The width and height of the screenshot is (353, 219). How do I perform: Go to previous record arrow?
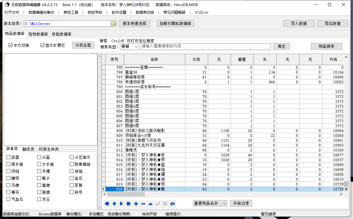[x=114, y=204]
